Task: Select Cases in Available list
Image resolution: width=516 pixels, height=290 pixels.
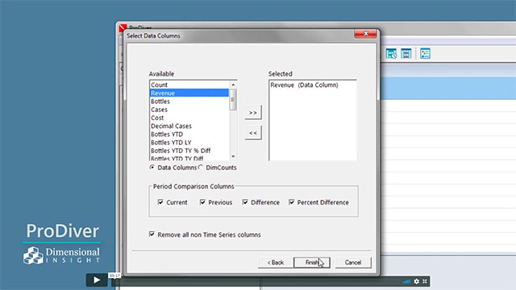Action: point(189,110)
